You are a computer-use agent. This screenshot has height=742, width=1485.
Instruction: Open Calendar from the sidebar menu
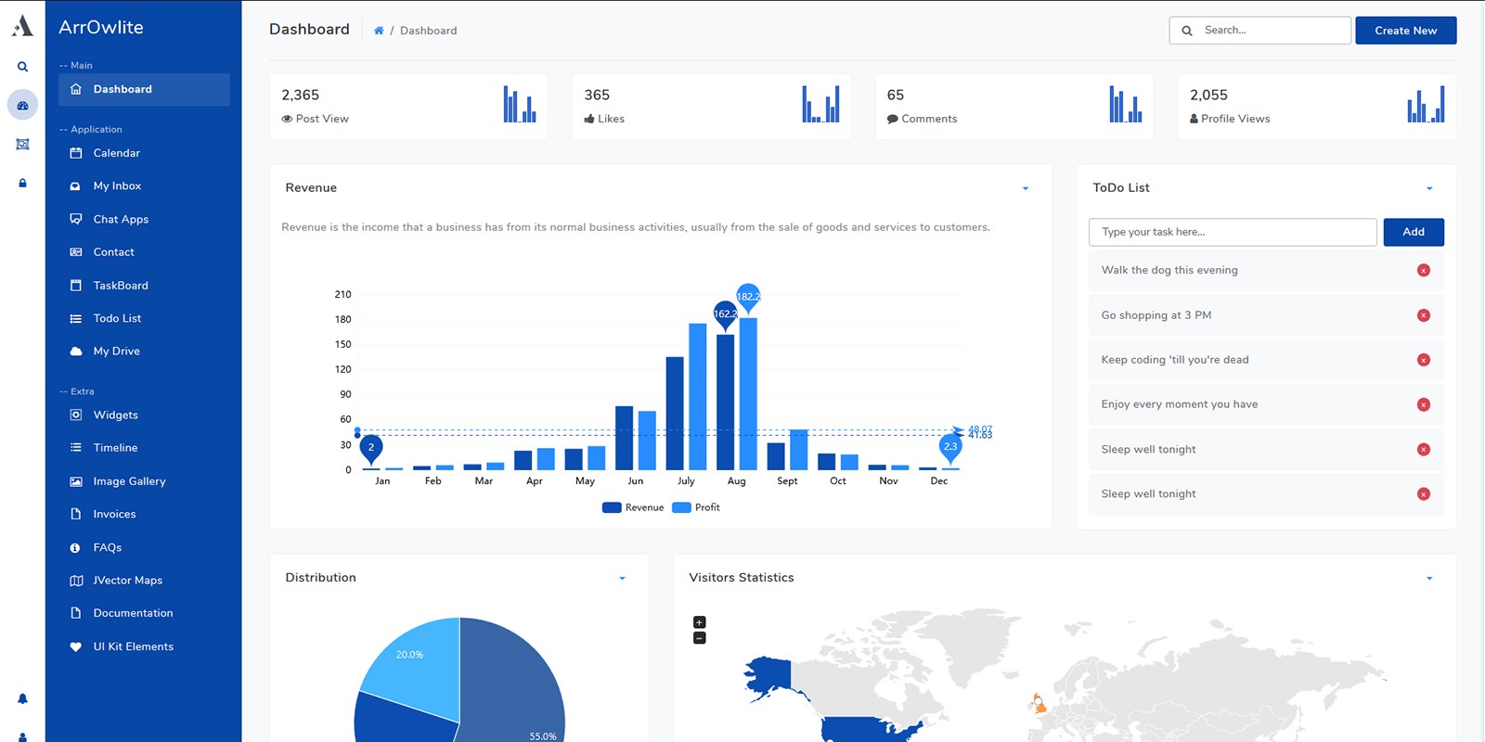pos(116,153)
